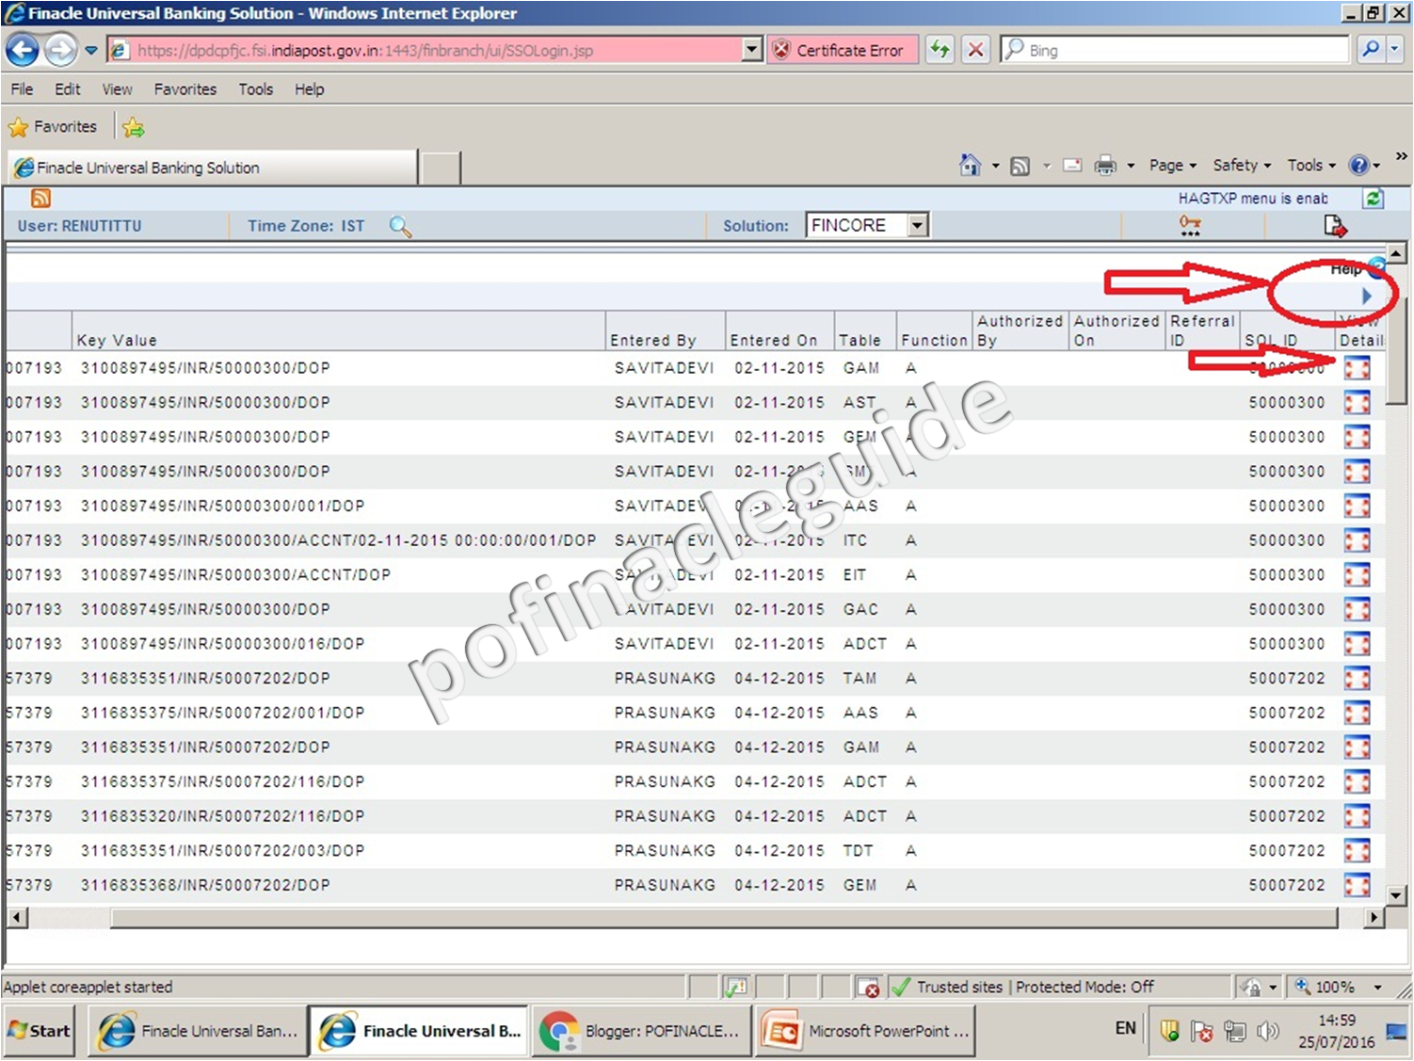
Task: Open View Details for the TDT function row
Action: click(1357, 850)
